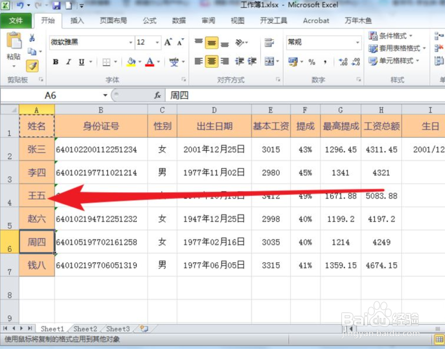Select column B header
The height and width of the screenshot is (349, 445).
(x=101, y=110)
